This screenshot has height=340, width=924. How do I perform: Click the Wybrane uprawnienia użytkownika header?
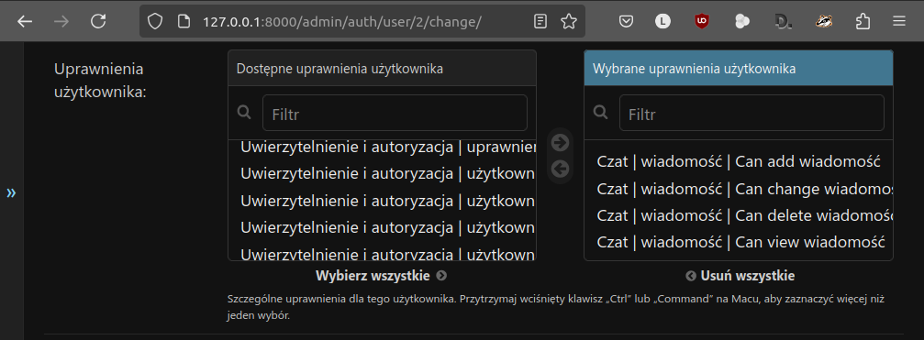click(x=739, y=69)
